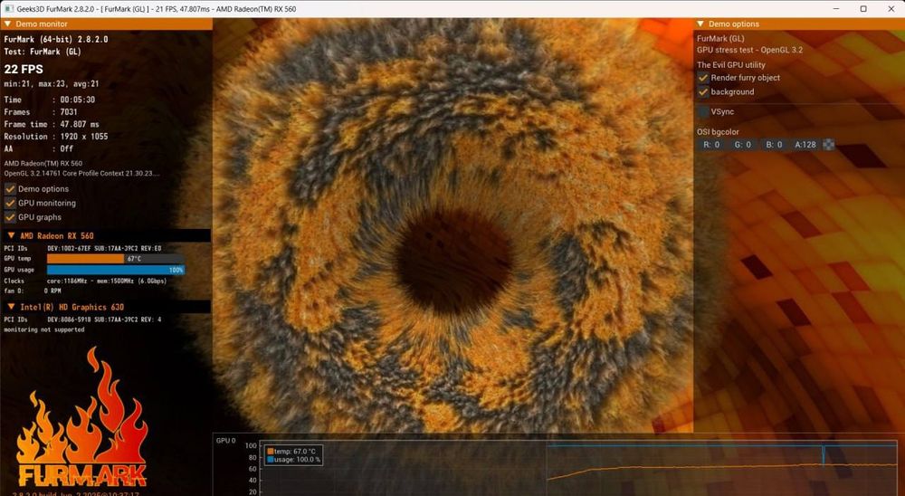Click the Intel PCI IDs DEV:8086-5918 row
Viewport: 905px width, 496px height.
(82, 320)
